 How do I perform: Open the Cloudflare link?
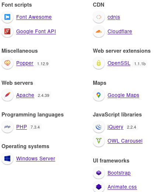point(120,31)
